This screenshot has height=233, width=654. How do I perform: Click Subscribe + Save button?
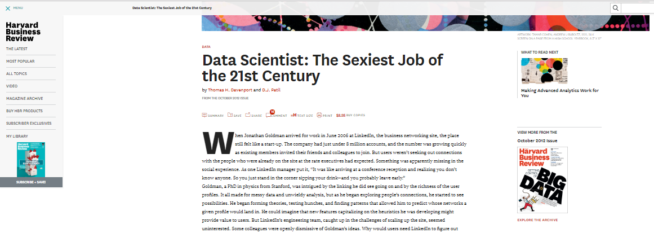click(32, 182)
